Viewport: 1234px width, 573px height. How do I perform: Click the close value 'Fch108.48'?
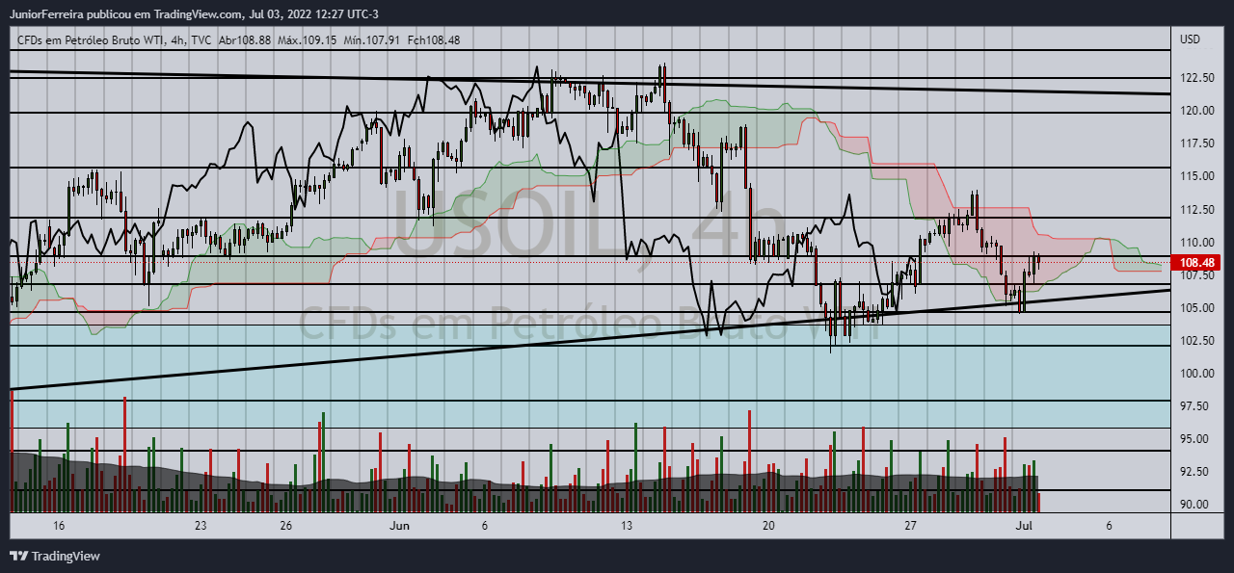434,39
